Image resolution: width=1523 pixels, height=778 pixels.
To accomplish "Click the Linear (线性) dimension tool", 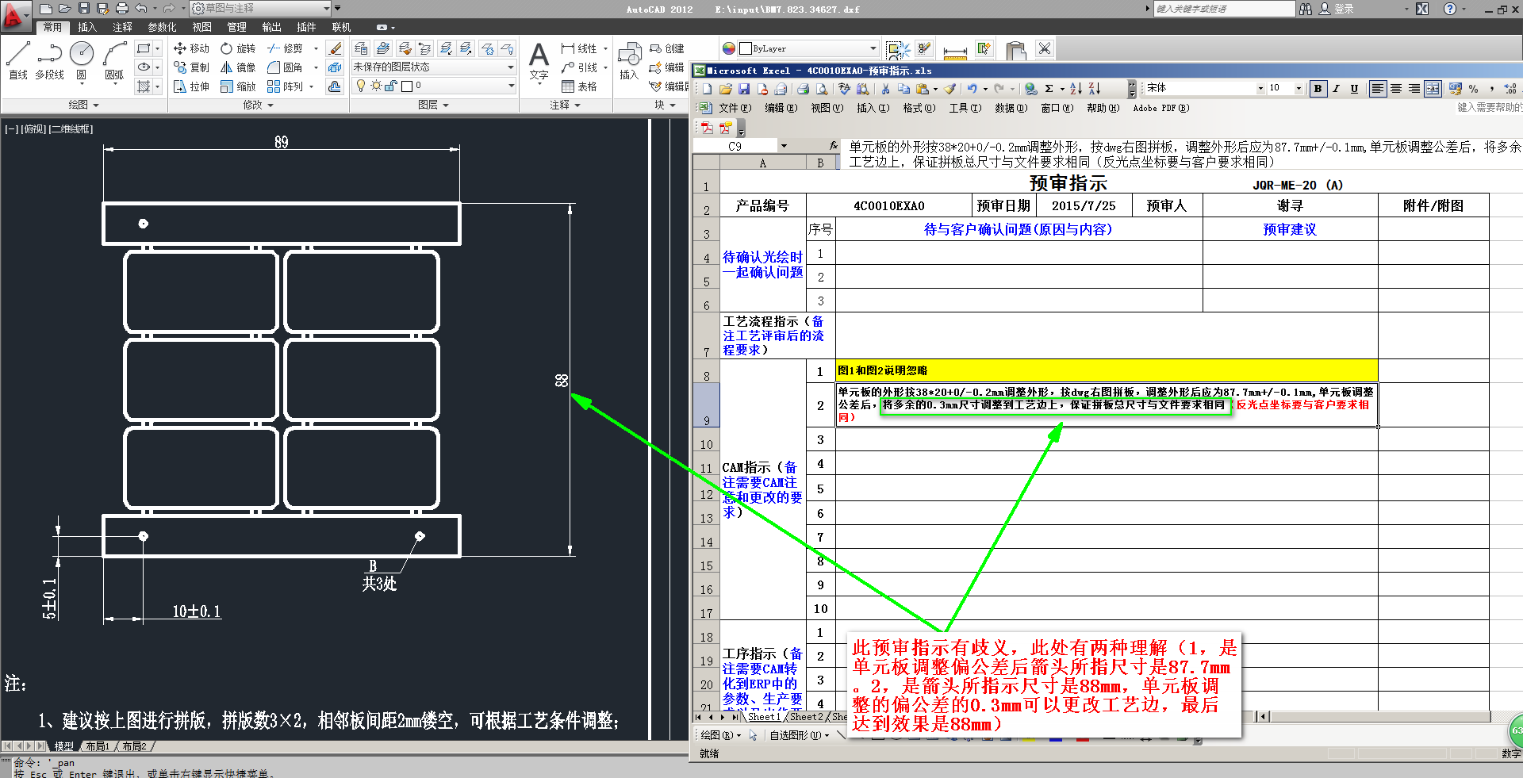I will pyautogui.click(x=579, y=48).
